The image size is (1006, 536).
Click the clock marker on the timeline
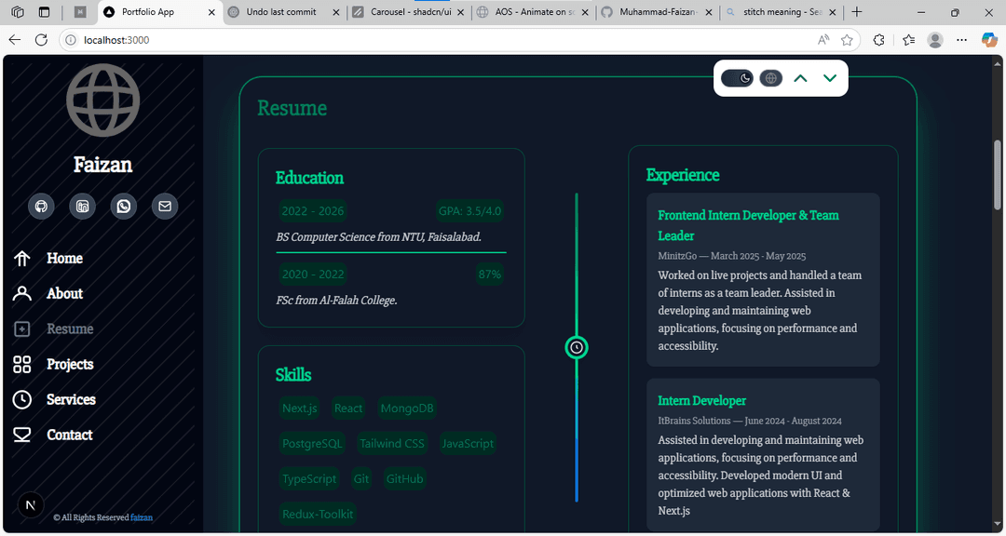point(577,347)
